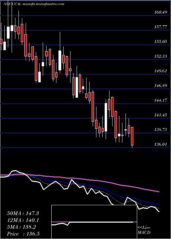Click the 144.17 price axis label
The image size is (171, 239).
point(160,100)
